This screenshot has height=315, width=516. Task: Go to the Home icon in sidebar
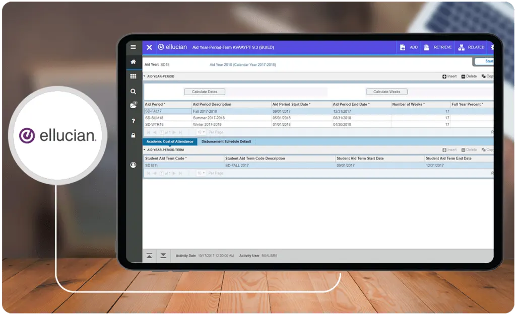[133, 62]
